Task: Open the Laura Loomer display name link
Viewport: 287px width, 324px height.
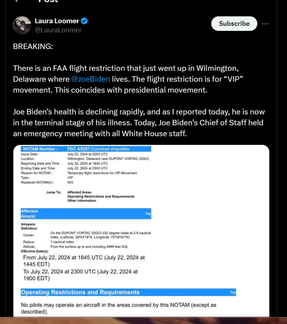Action: click(x=57, y=21)
